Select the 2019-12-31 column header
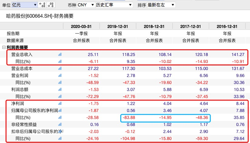Screen dimensions: 250x143 pyautogui.click(x=118, y=26)
